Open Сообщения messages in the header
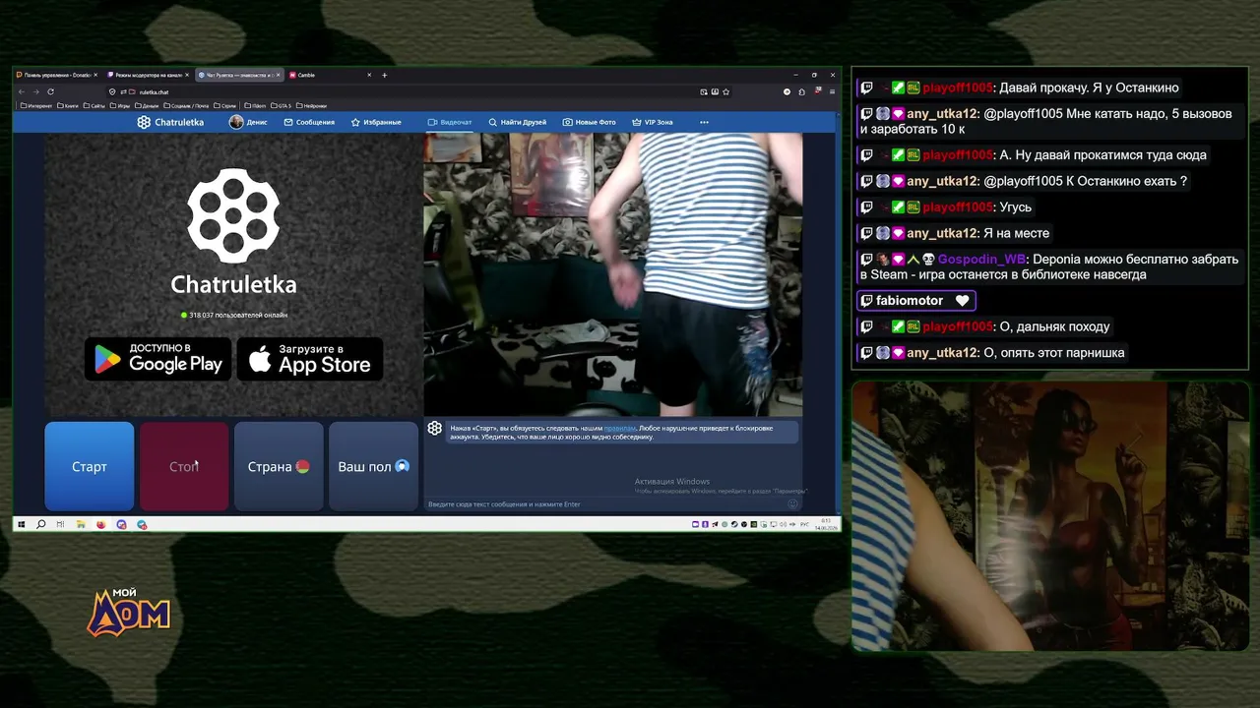This screenshot has height=708, width=1260. pyautogui.click(x=309, y=122)
